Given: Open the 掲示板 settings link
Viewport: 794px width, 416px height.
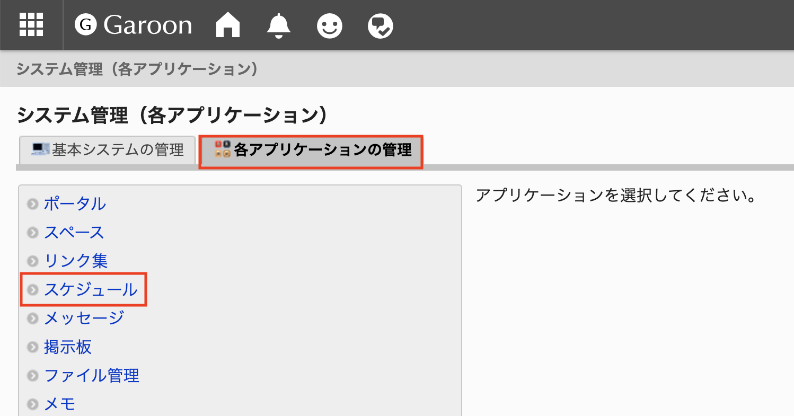Looking at the screenshot, I should coord(67,347).
